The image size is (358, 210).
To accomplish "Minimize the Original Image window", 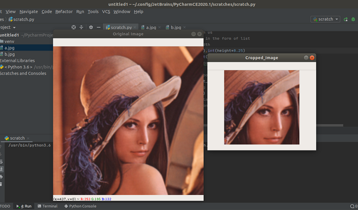I will pos(193,34).
